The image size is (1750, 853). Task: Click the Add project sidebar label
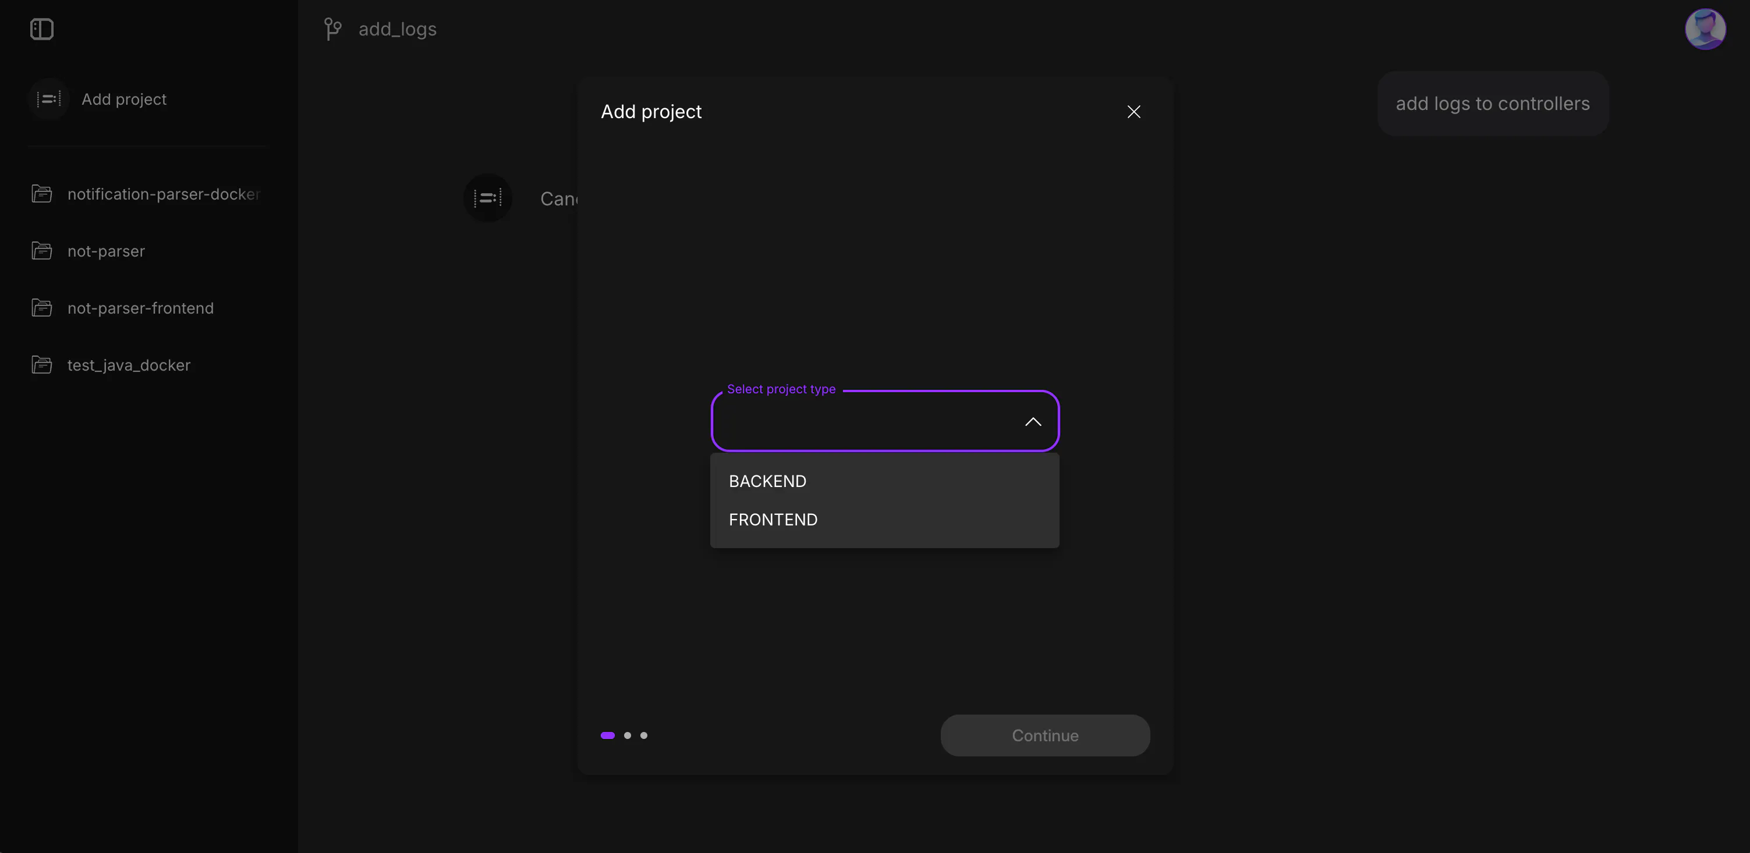123,99
